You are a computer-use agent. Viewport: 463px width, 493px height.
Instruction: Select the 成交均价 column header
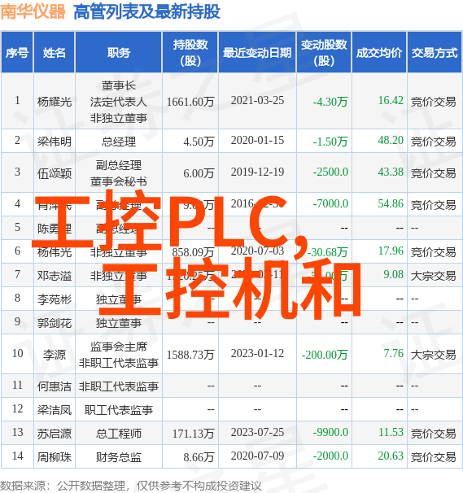[x=379, y=53]
